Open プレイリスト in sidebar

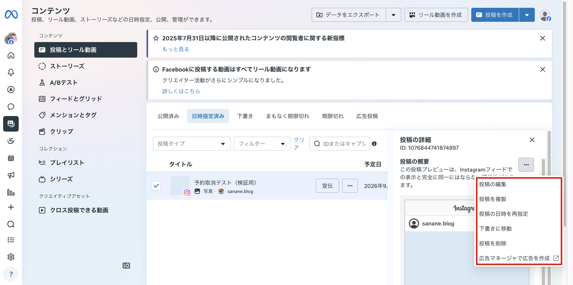click(86, 163)
